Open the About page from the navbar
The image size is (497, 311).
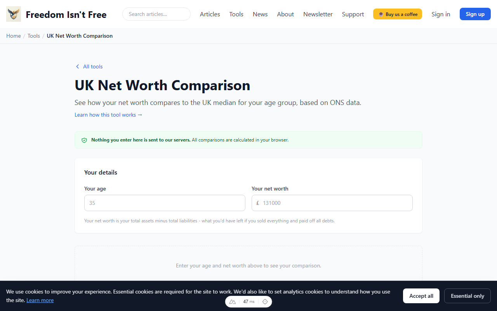coord(285,14)
